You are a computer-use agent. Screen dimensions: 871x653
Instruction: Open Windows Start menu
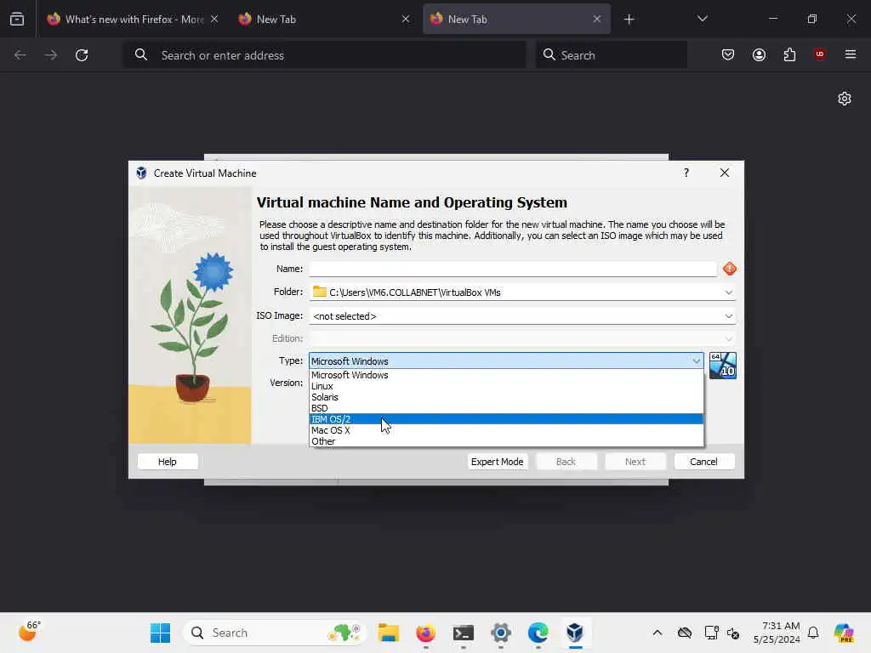161,633
